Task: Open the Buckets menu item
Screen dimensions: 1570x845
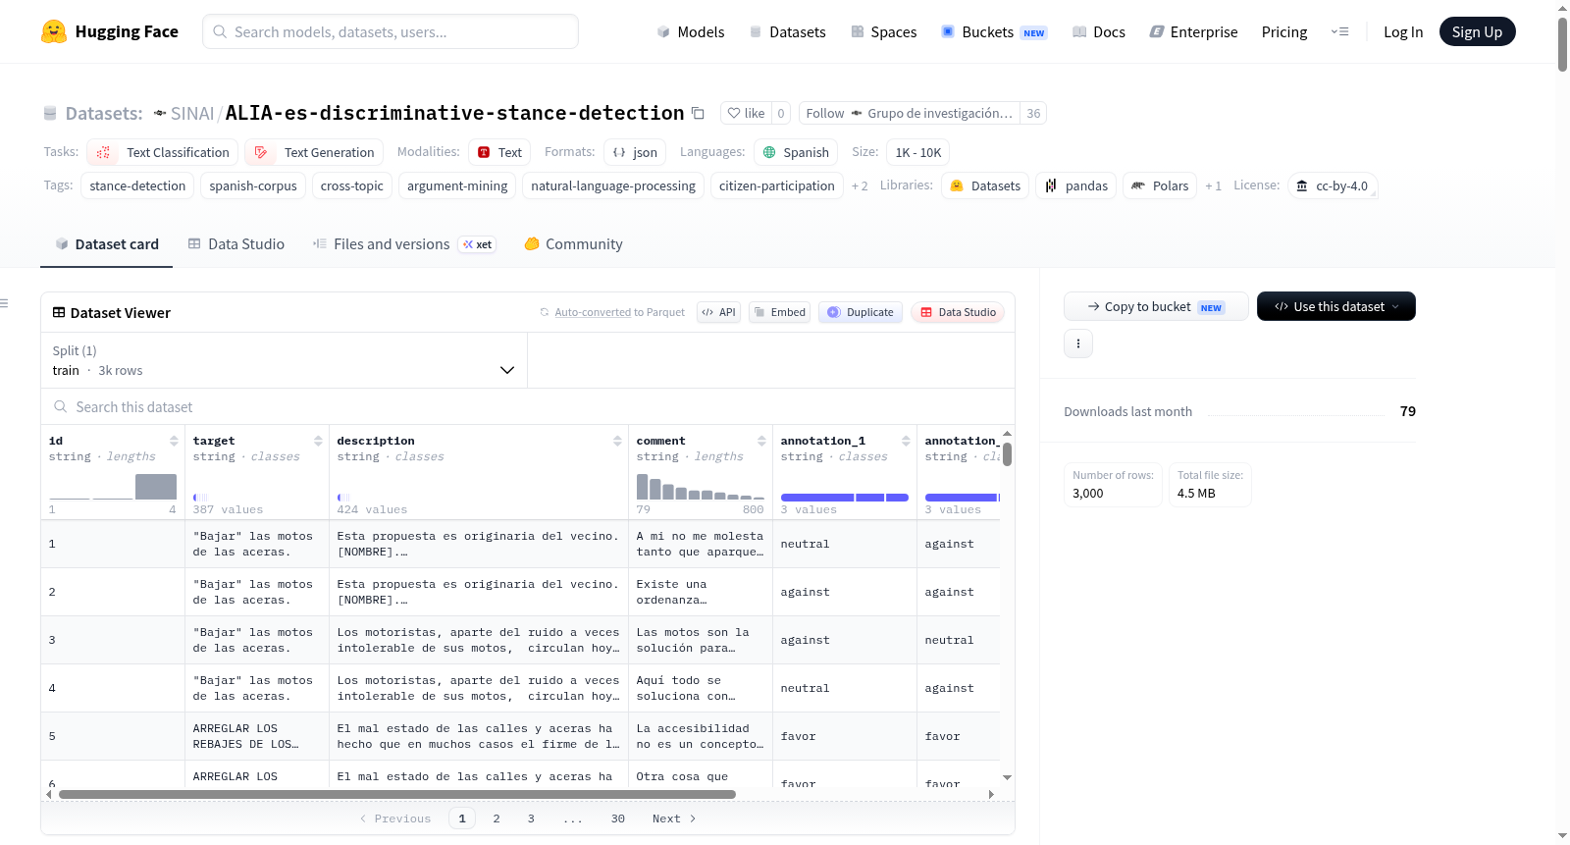Action: point(994,31)
